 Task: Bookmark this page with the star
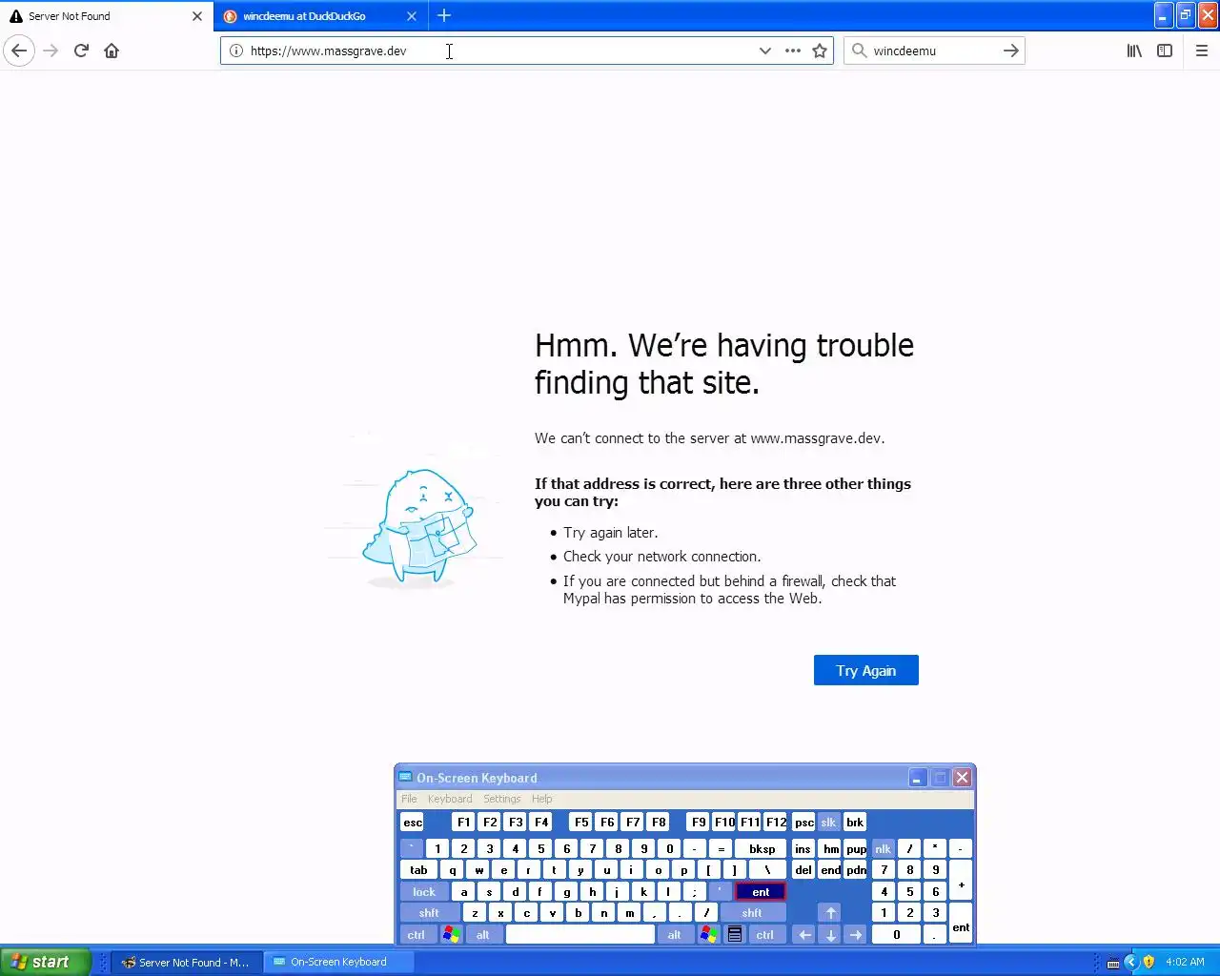pyautogui.click(x=820, y=51)
